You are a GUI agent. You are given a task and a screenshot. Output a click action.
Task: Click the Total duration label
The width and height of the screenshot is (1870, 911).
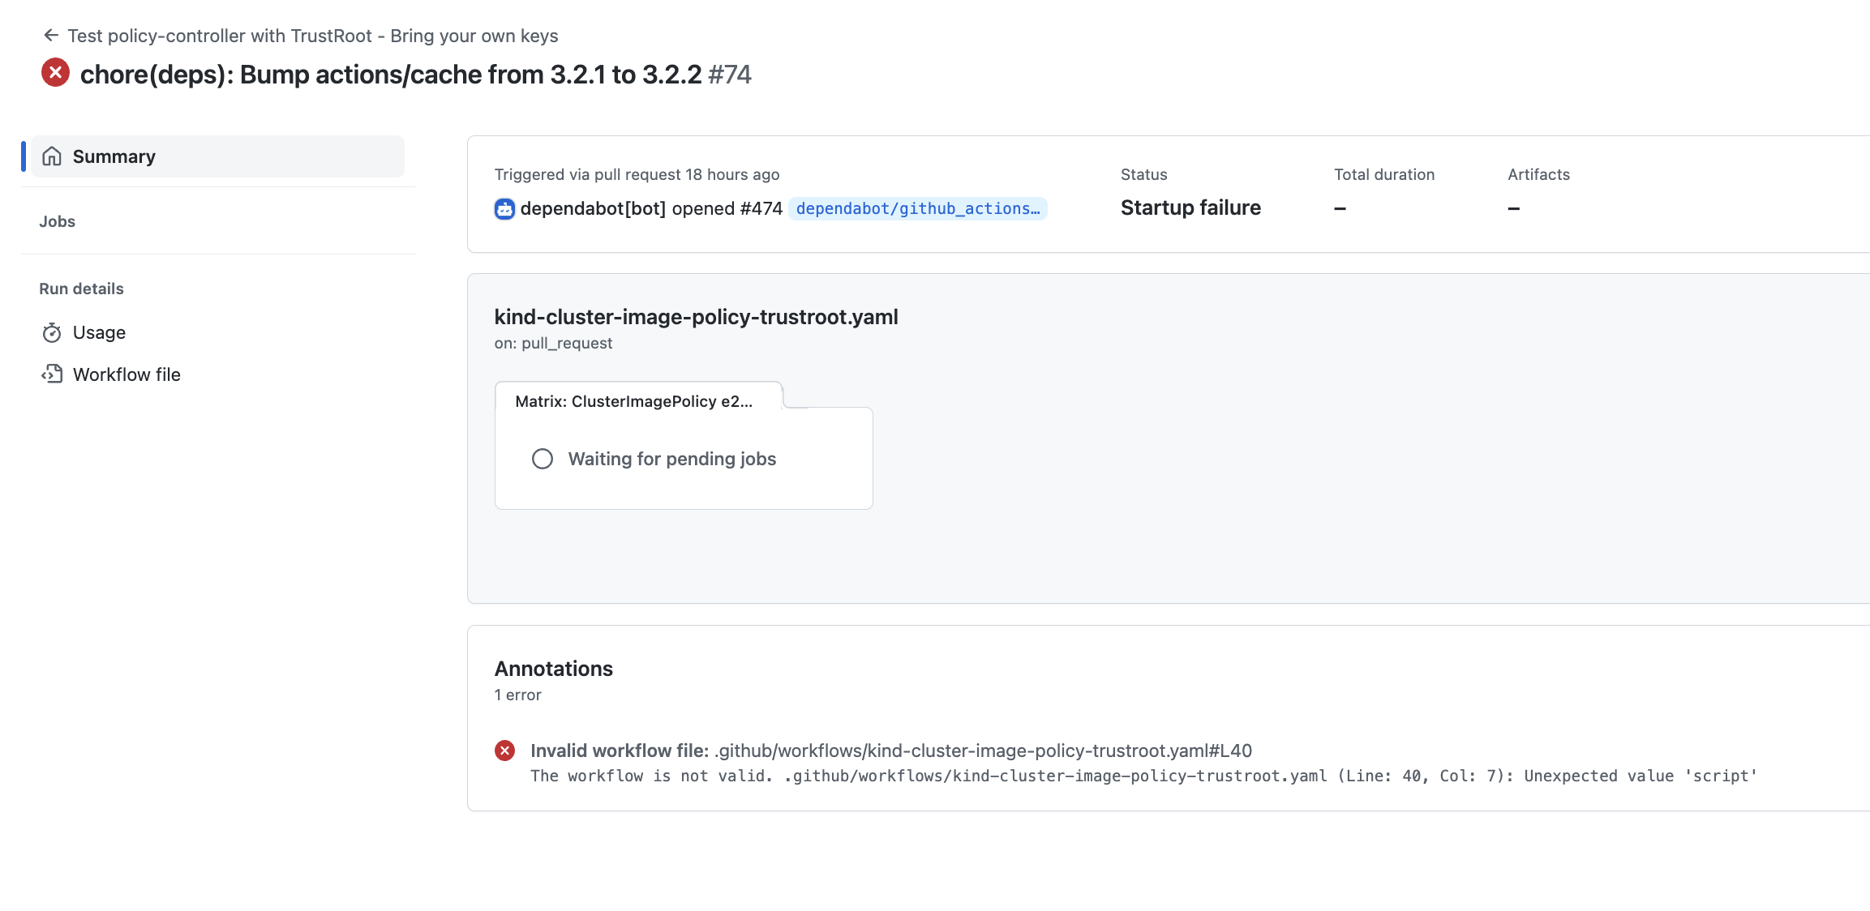point(1384,174)
